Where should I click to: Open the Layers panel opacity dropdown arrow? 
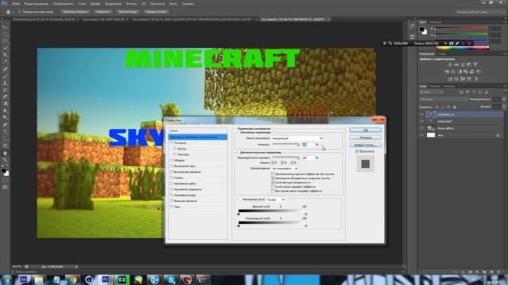coord(504,100)
